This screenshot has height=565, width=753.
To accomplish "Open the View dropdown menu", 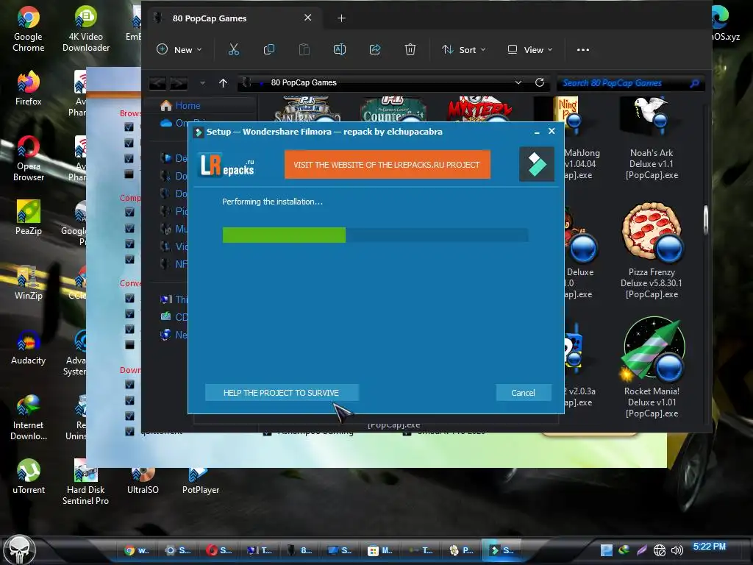I will click(x=530, y=49).
